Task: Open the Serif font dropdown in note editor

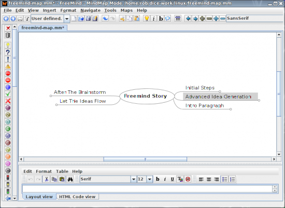Action: click(134, 179)
